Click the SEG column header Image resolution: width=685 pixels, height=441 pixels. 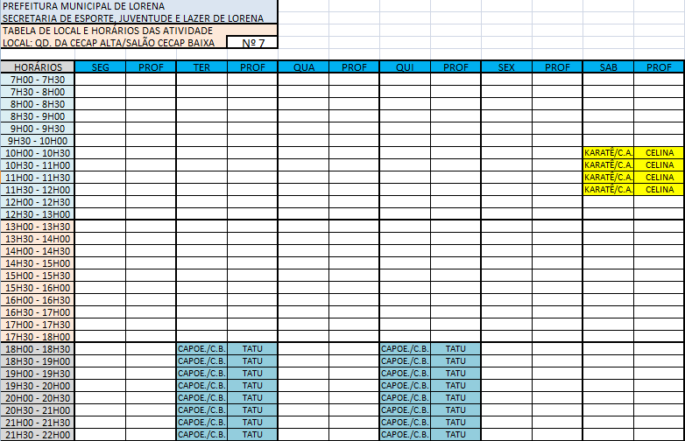[x=101, y=67]
